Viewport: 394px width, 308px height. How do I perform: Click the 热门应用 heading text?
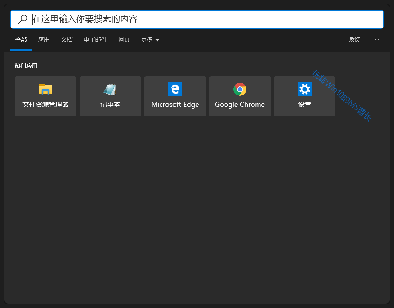(x=26, y=66)
